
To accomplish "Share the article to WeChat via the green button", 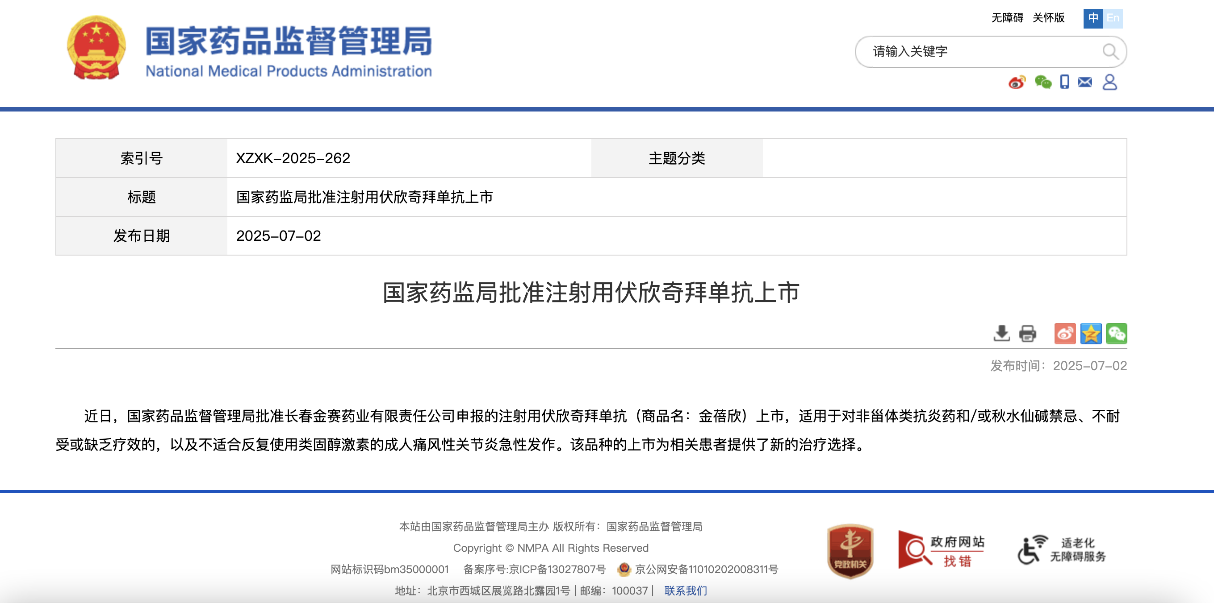I will click(x=1116, y=333).
